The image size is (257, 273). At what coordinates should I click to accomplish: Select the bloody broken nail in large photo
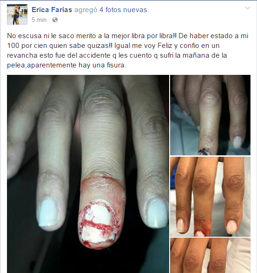(x=99, y=224)
